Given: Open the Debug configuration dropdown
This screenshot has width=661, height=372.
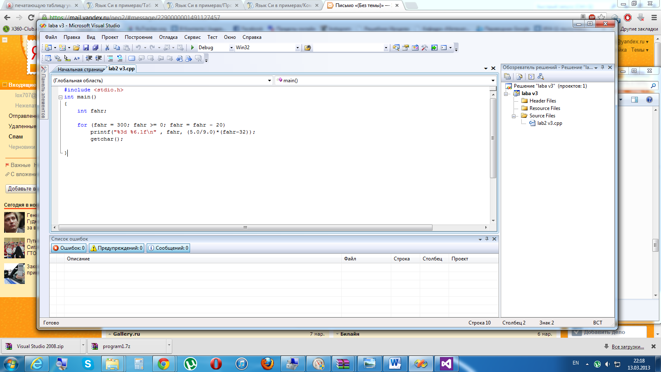Looking at the screenshot, I should coord(231,48).
